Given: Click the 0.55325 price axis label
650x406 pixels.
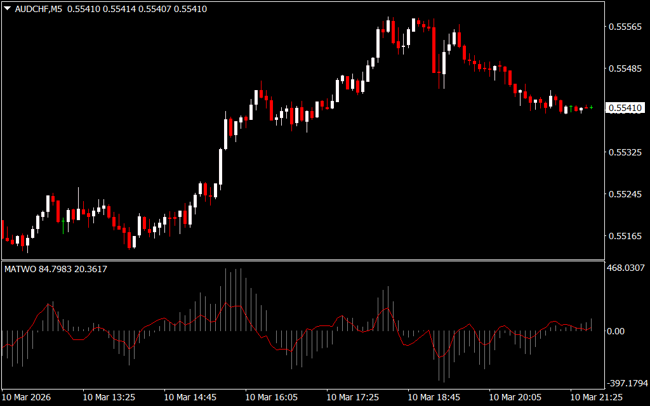Looking at the screenshot, I should click(x=626, y=152).
